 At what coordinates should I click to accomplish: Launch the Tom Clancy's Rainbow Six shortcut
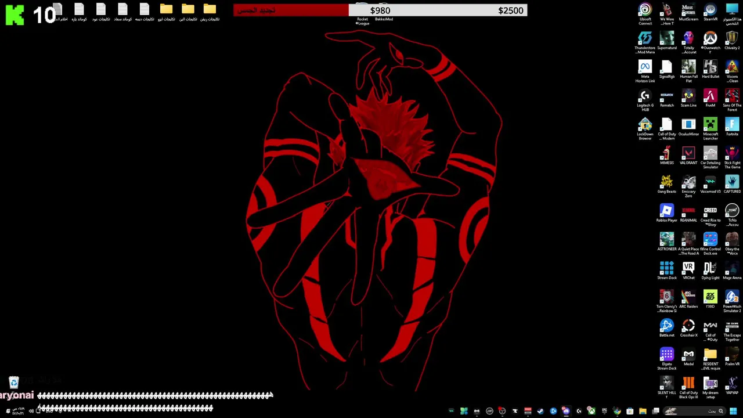pos(667,302)
